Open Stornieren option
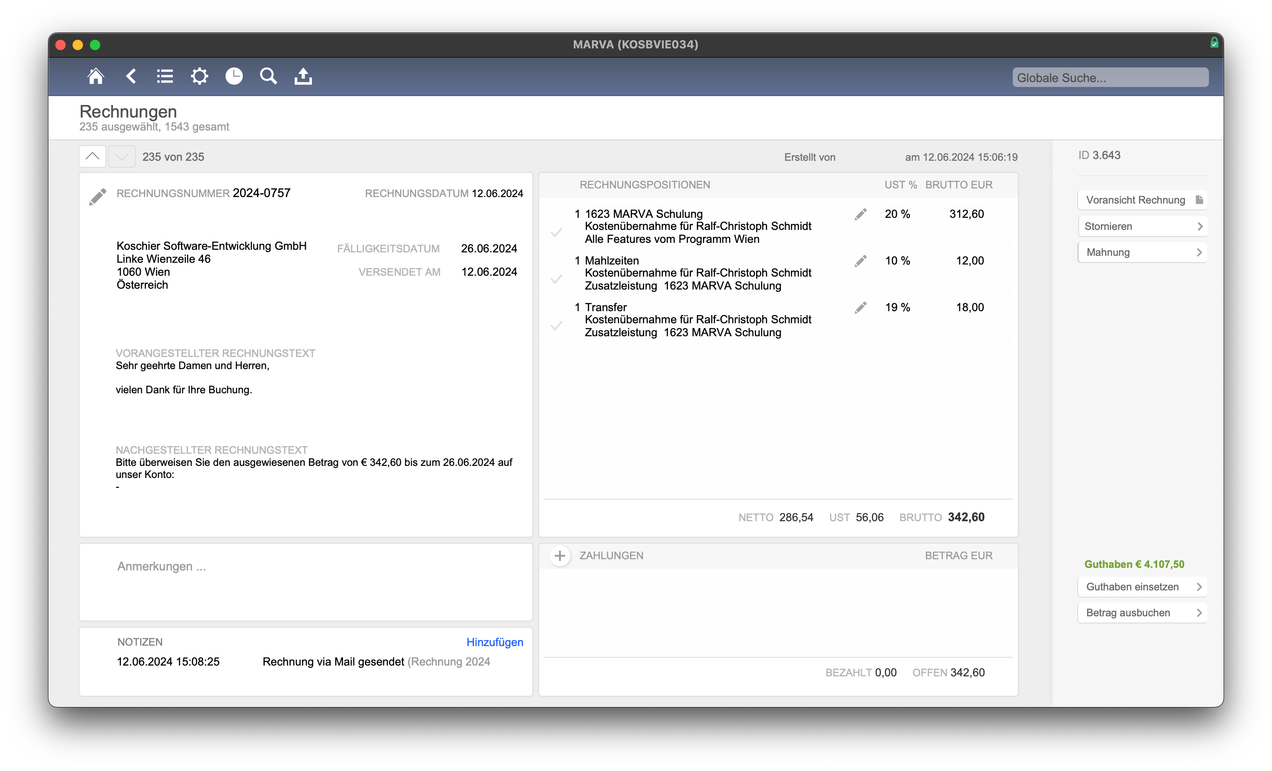Image resolution: width=1272 pixels, height=771 pixels. tap(1142, 226)
